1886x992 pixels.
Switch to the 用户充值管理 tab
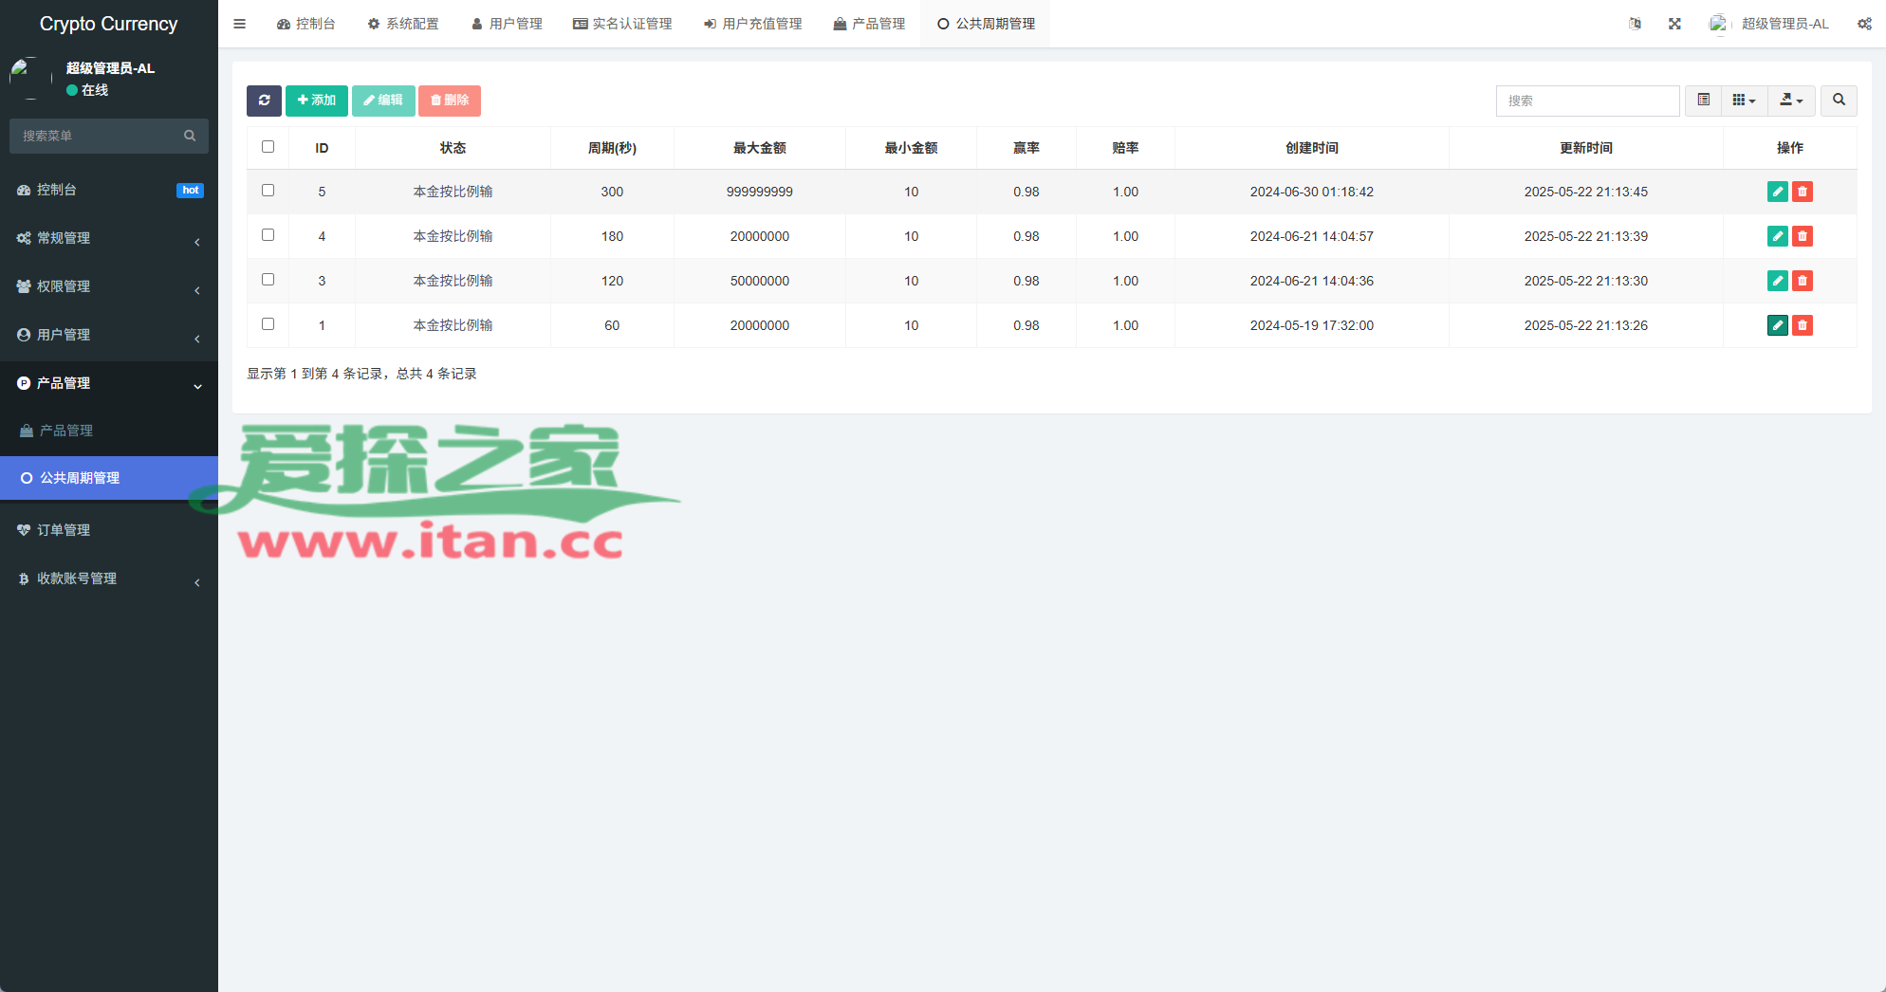[752, 24]
